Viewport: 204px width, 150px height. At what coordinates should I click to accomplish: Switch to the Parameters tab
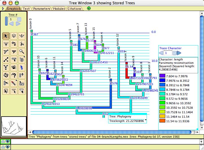click(x=41, y=9)
